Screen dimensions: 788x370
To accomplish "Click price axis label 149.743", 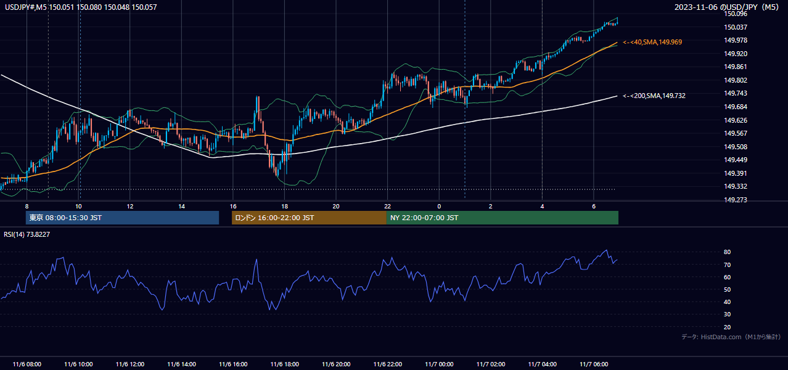I will pos(736,93).
